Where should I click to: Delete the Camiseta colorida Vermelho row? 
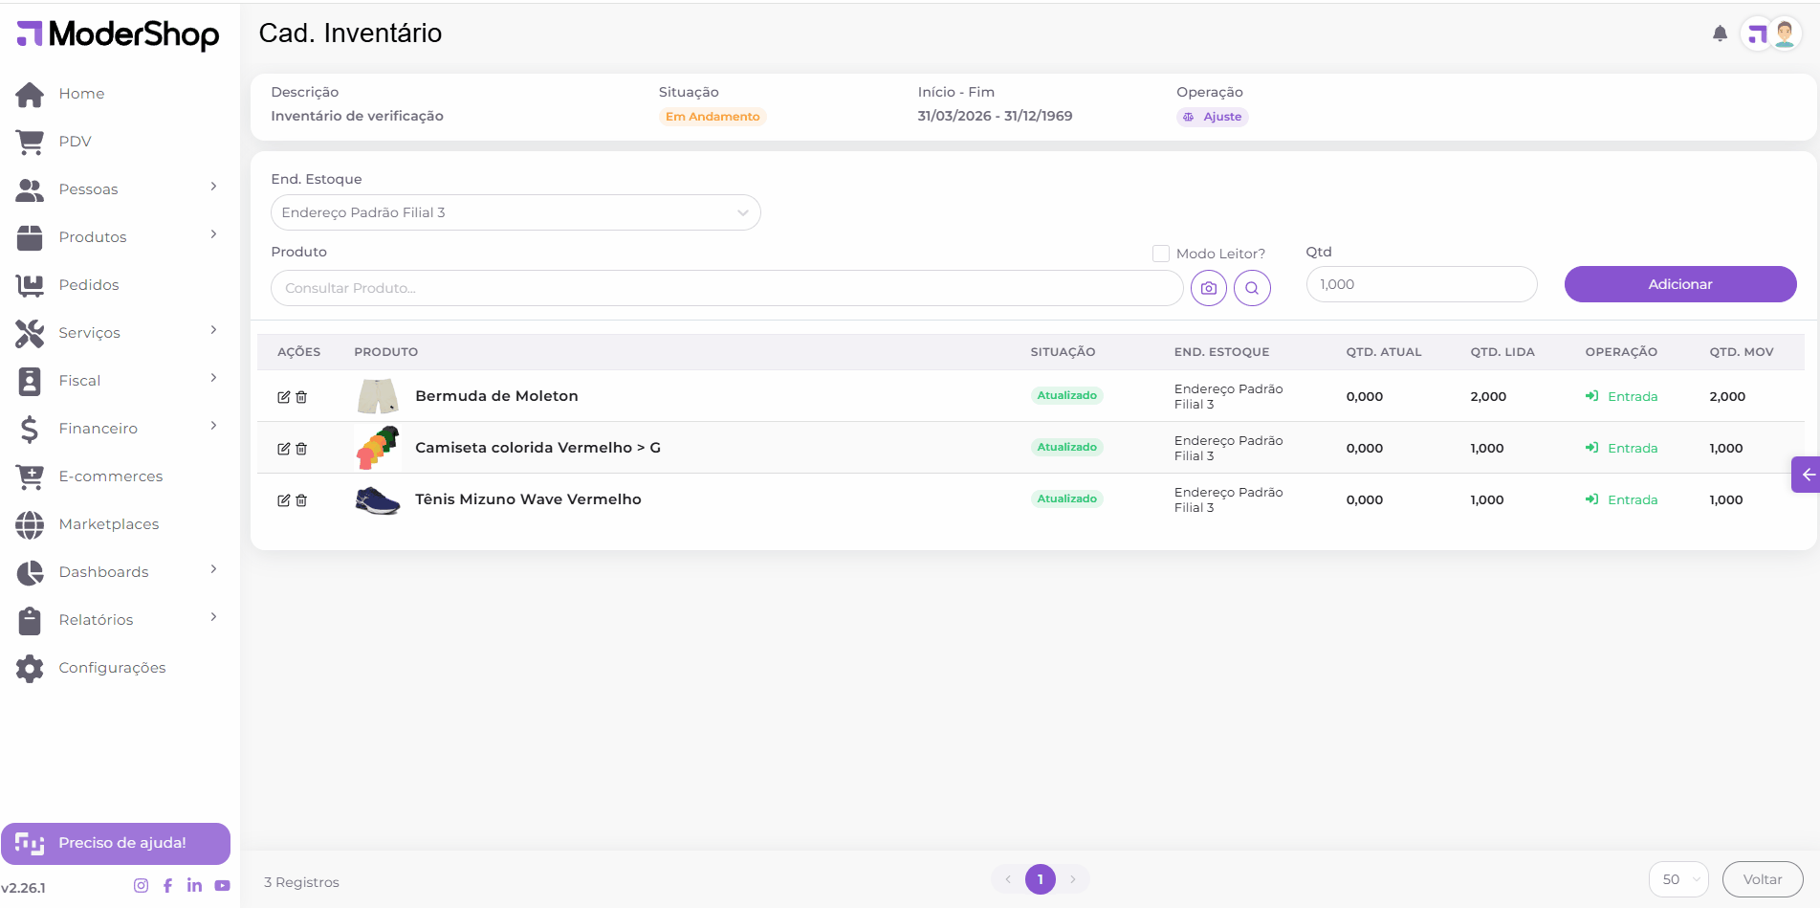click(x=301, y=449)
